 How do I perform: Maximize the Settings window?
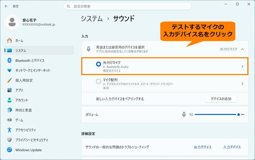click(237, 4)
